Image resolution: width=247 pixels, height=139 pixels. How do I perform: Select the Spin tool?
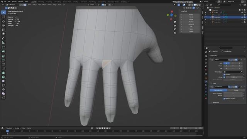[x=3, y=77]
